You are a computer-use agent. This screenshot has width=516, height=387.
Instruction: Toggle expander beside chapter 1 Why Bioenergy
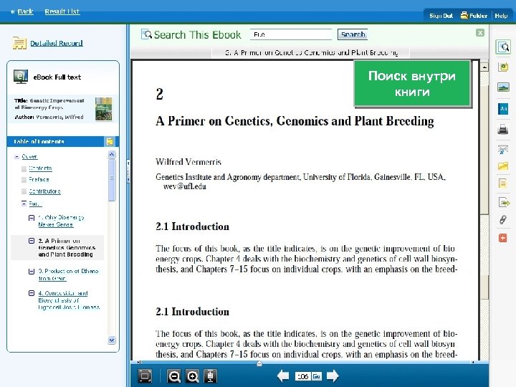point(32,218)
